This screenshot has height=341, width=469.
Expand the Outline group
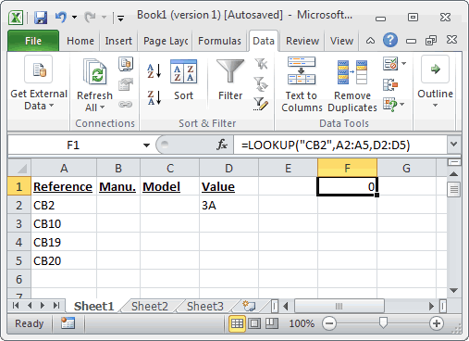click(435, 82)
